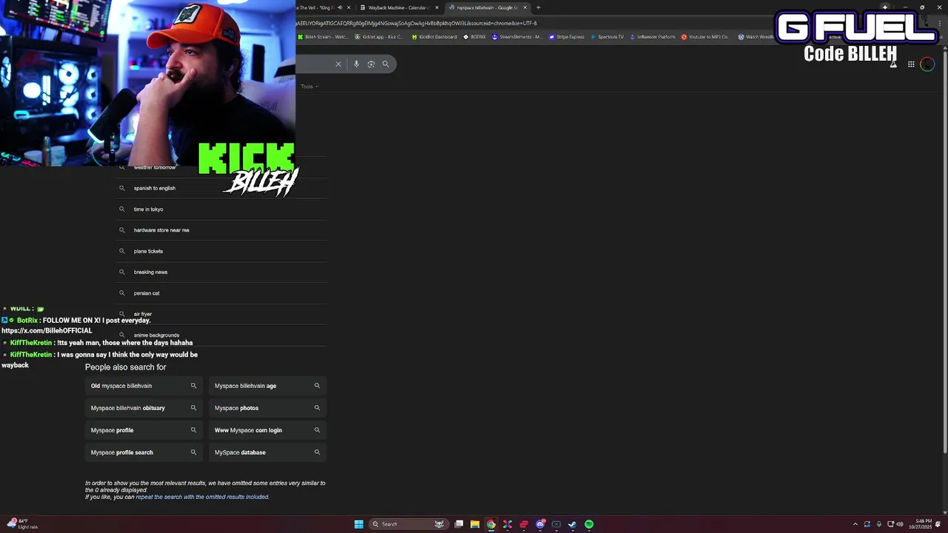The image size is (948, 533).
Task: Open a new Chrome tab
Action: [x=538, y=7]
